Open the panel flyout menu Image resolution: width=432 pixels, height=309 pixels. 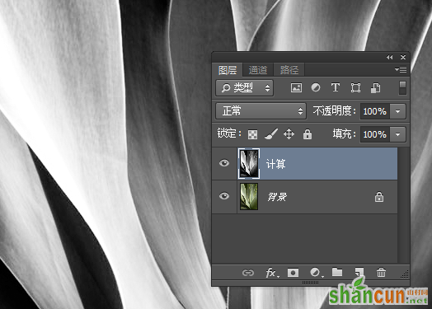pos(401,70)
